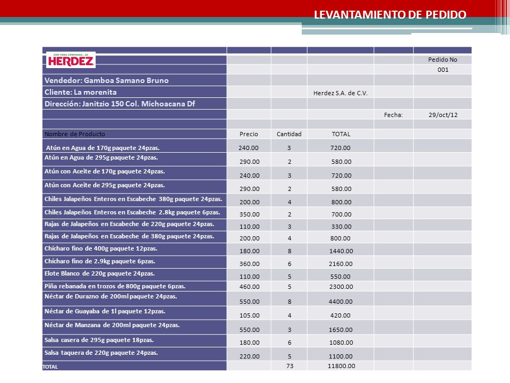Click the Fecha: label
Image resolution: width=510 pixels, height=383 pixels.
click(x=393, y=115)
